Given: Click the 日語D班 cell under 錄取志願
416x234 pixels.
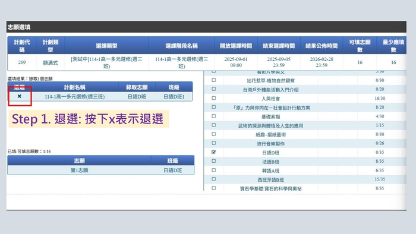Looking at the screenshot, I should 137,97.
